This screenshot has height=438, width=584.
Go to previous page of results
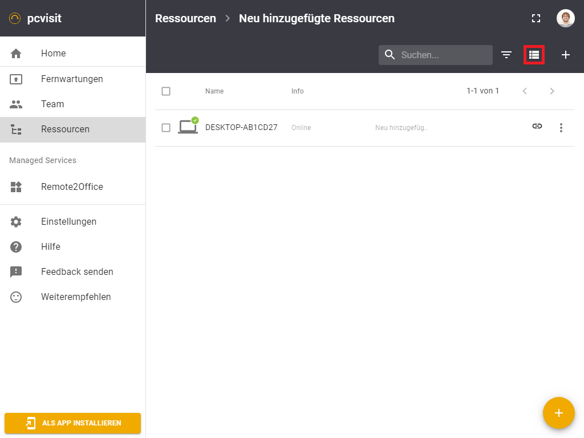click(525, 91)
